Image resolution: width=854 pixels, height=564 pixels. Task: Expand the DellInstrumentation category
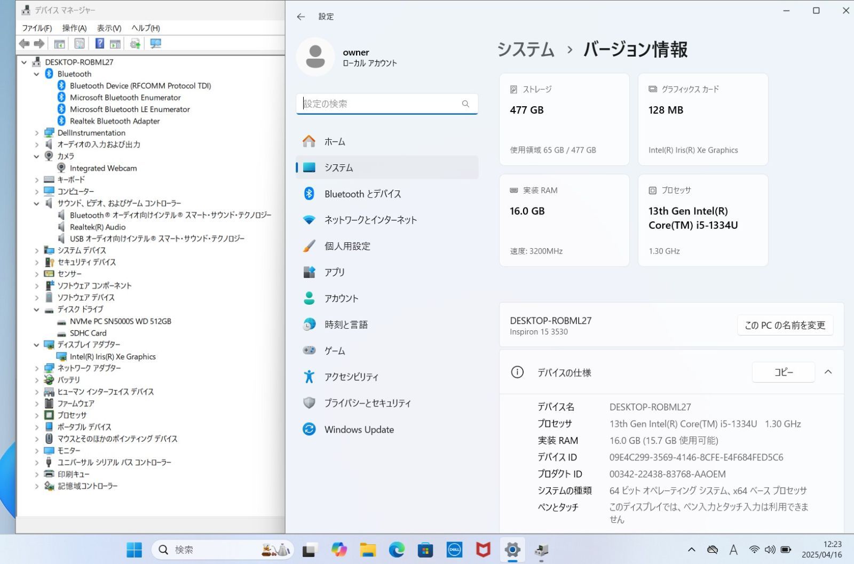pyautogui.click(x=36, y=133)
